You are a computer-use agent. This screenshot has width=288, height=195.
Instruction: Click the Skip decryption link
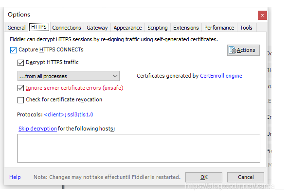[x=37, y=129]
